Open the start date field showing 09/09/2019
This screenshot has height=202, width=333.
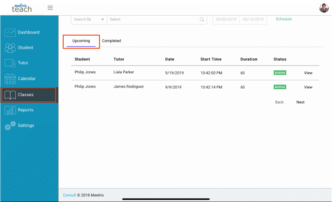point(226,19)
